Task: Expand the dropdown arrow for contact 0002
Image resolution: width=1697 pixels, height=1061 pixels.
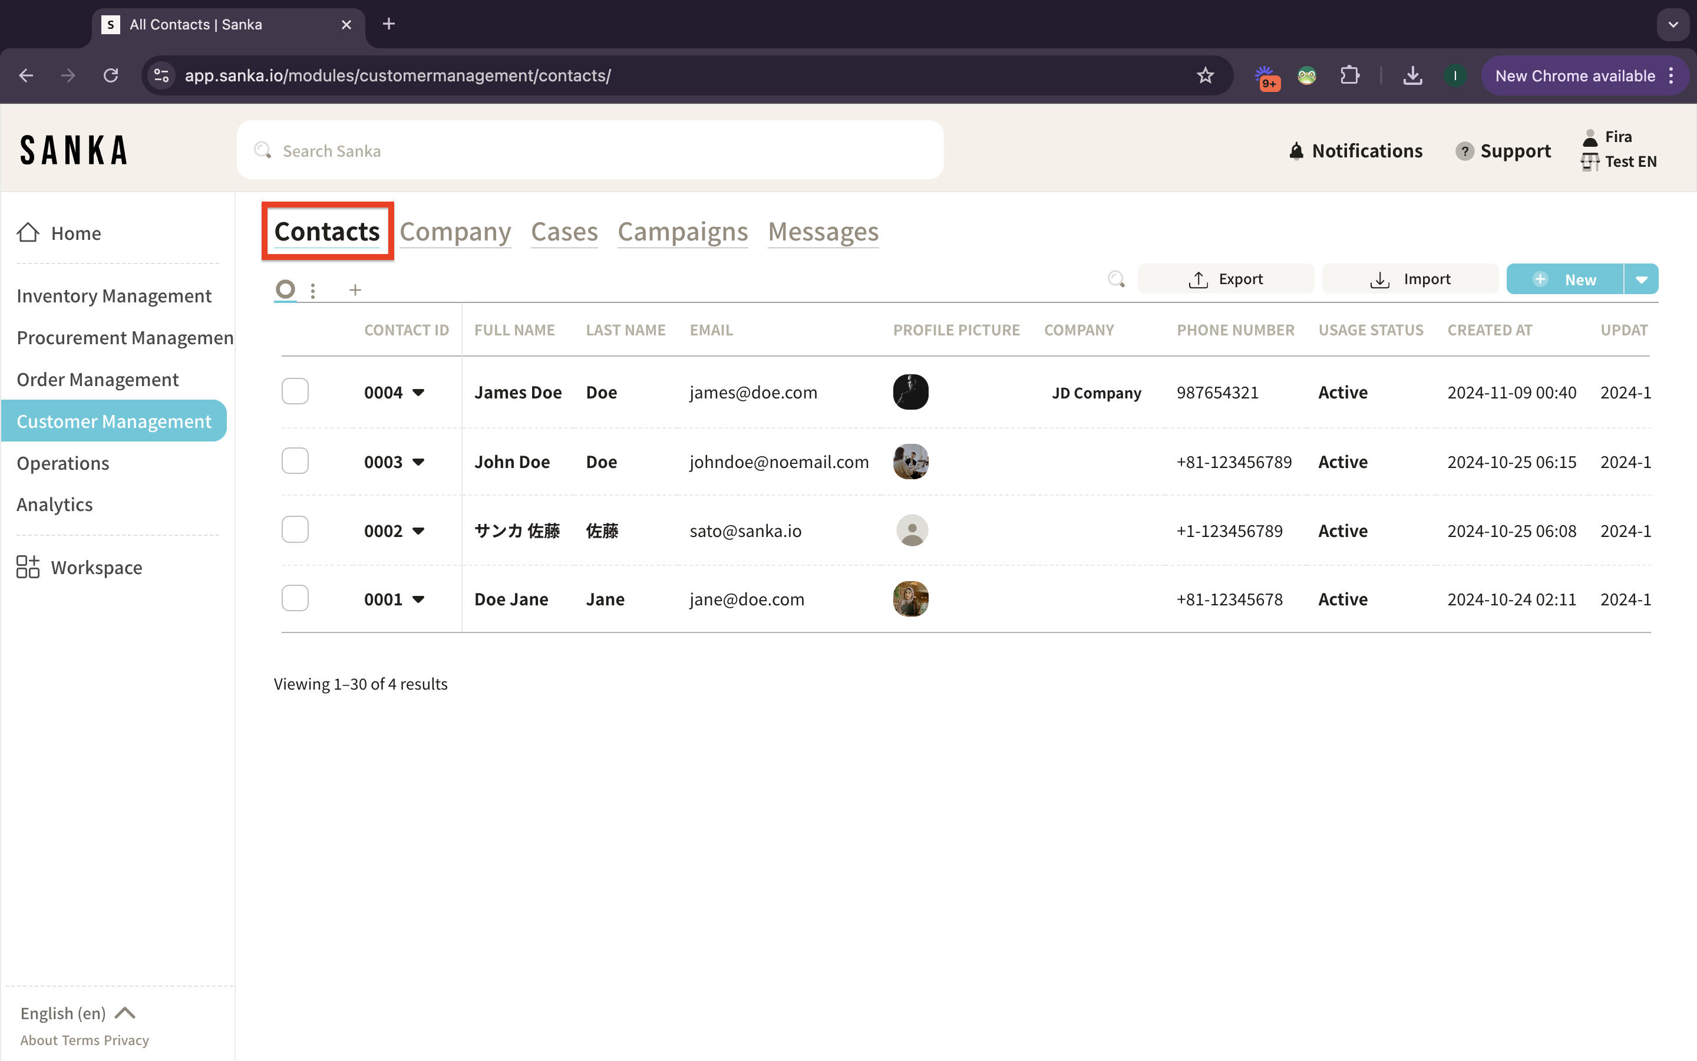Action: point(418,530)
